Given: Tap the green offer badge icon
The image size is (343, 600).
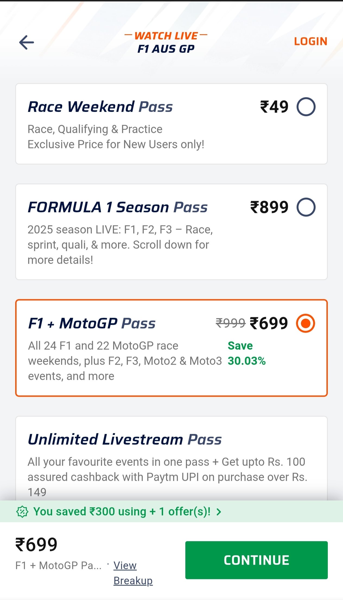Looking at the screenshot, I should pyautogui.click(x=22, y=512).
